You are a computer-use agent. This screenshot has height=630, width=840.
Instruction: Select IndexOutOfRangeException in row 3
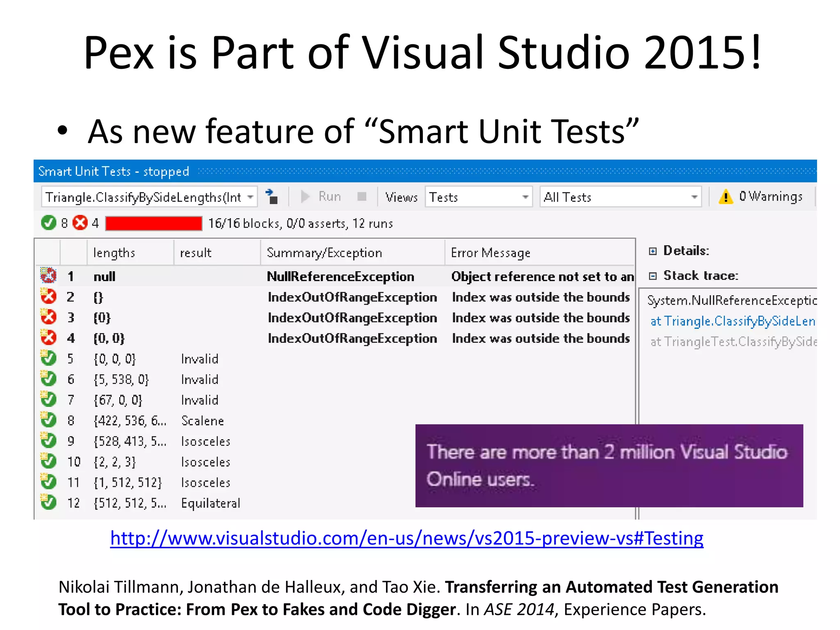click(x=352, y=317)
